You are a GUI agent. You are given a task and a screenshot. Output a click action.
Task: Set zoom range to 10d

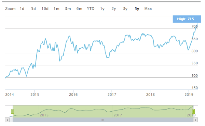tap(45, 9)
